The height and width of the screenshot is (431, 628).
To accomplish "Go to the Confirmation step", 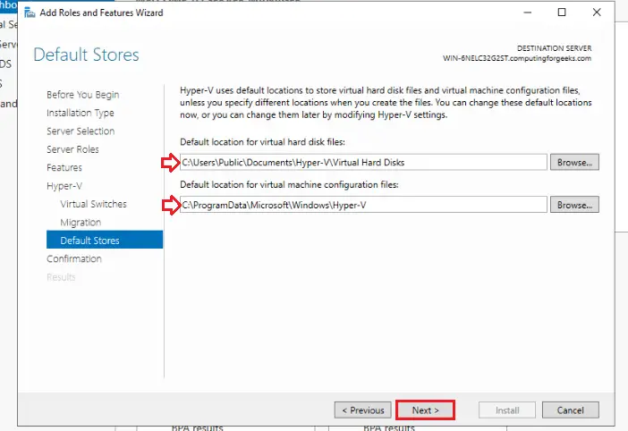I will (x=74, y=259).
